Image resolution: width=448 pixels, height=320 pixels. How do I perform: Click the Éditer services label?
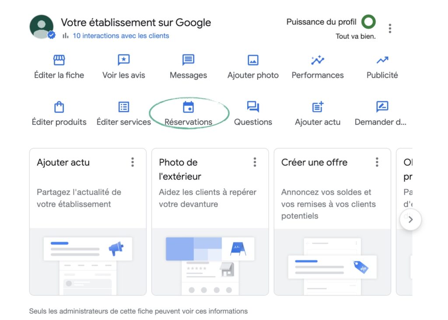[124, 122]
